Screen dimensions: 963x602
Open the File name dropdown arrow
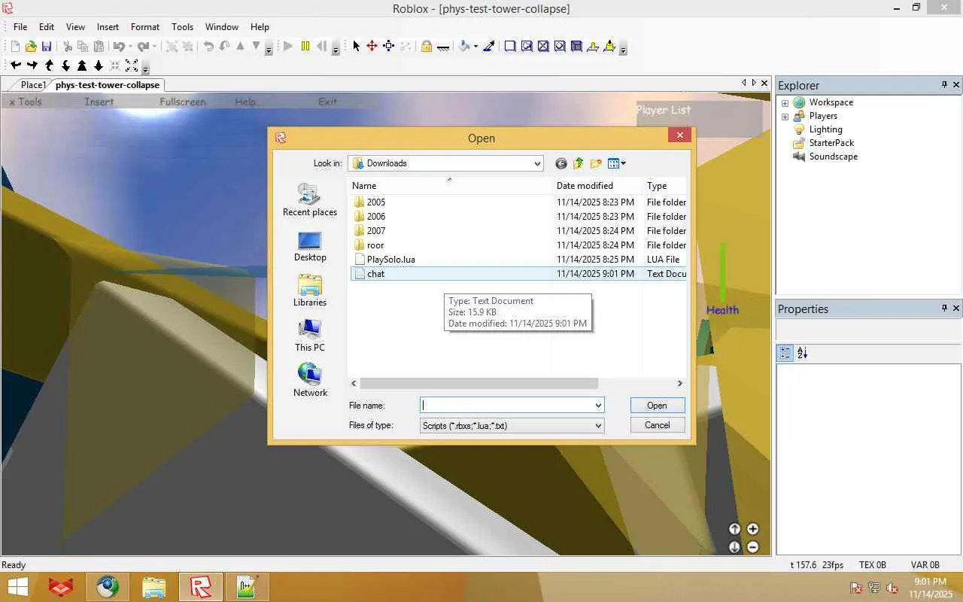[x=599, y=406]
